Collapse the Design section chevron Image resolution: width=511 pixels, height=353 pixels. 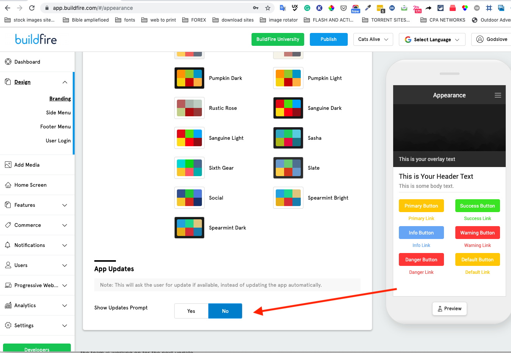[x=65, y=82]
